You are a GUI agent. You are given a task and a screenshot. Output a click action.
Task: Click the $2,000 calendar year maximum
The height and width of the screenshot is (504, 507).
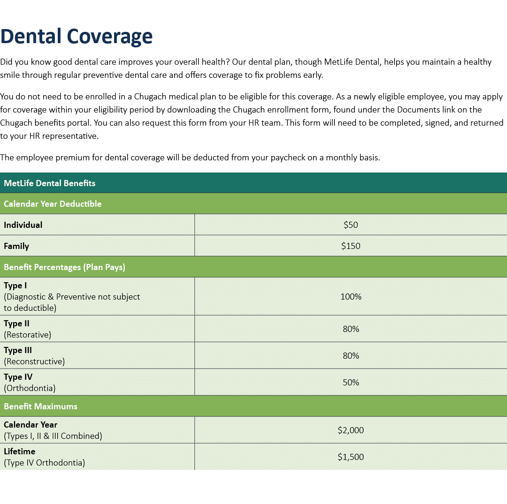coord(351,430)
